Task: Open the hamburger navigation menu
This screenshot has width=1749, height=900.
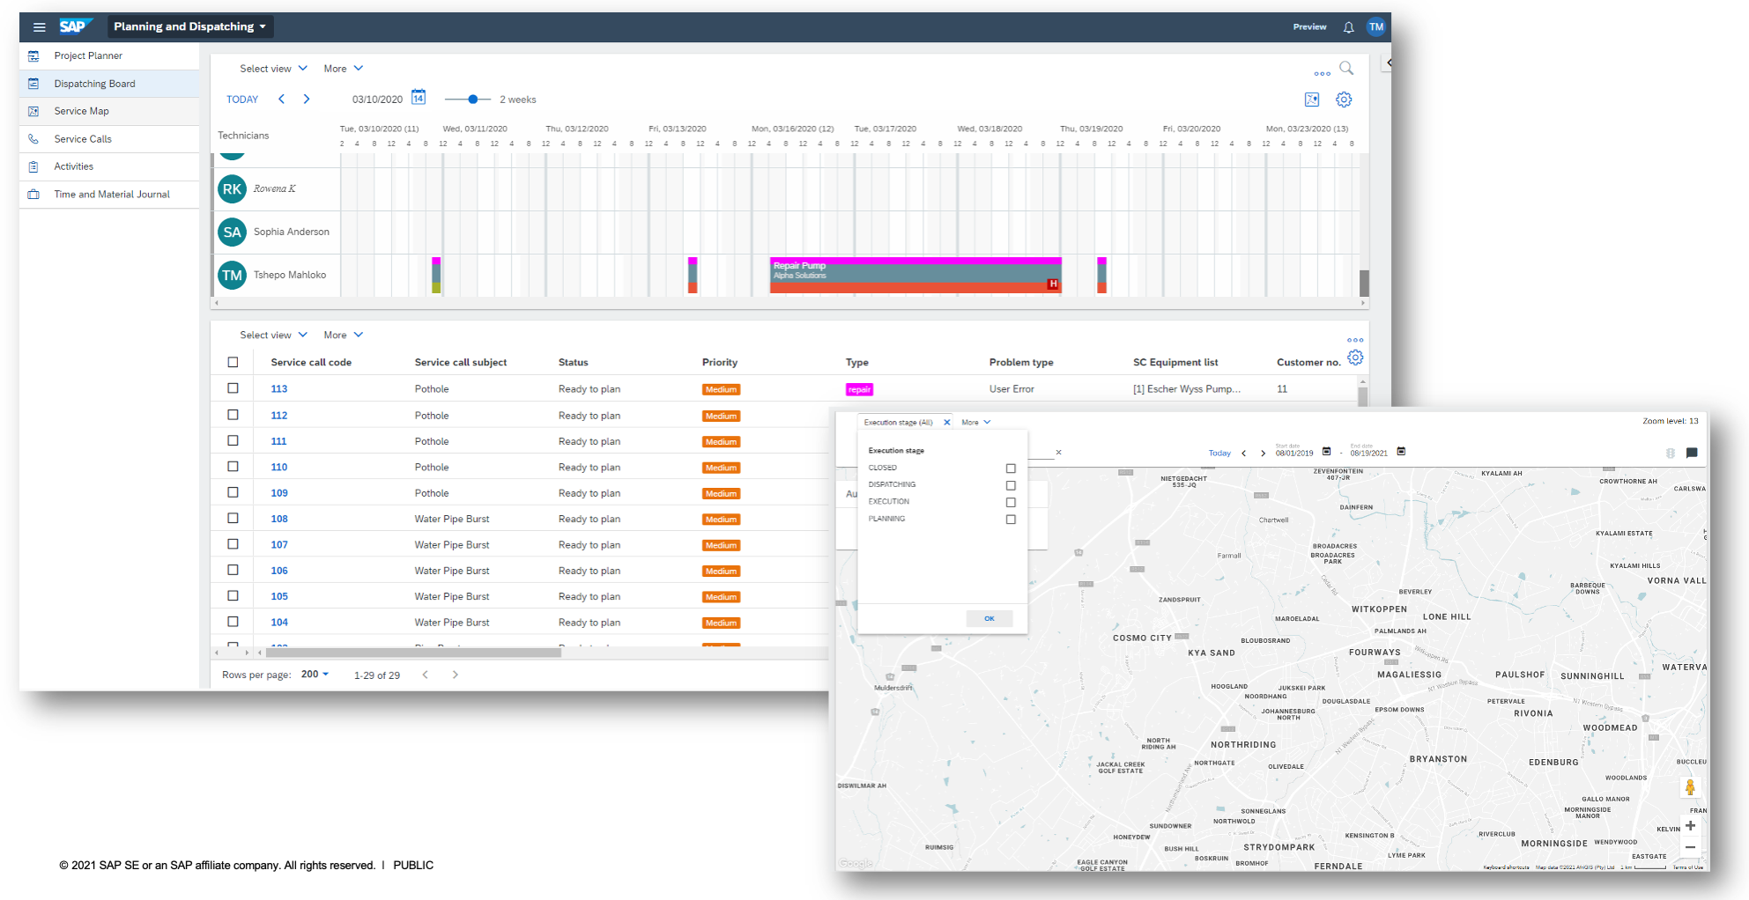Action: (x=39, y=26)
